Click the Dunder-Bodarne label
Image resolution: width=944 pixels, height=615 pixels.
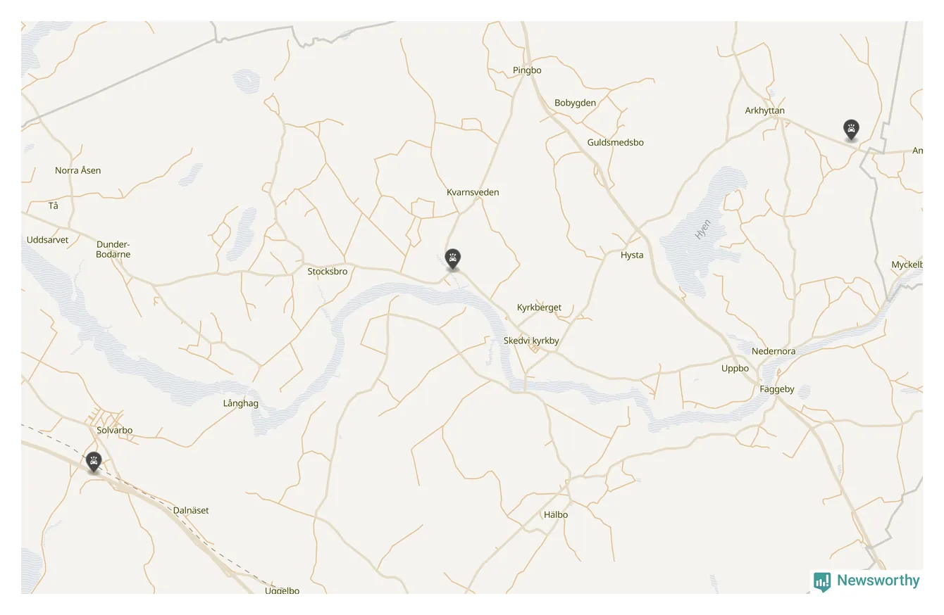pos(113,249)
